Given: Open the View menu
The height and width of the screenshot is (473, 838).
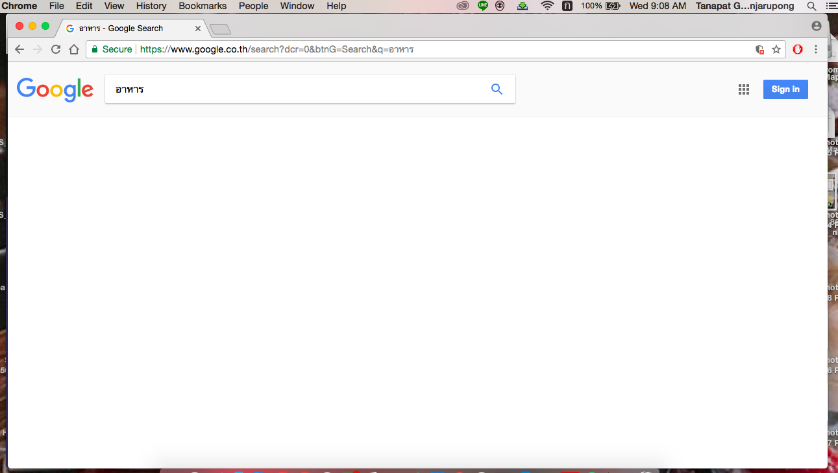Looking at the screenshot, I should (x=114, y=6).
